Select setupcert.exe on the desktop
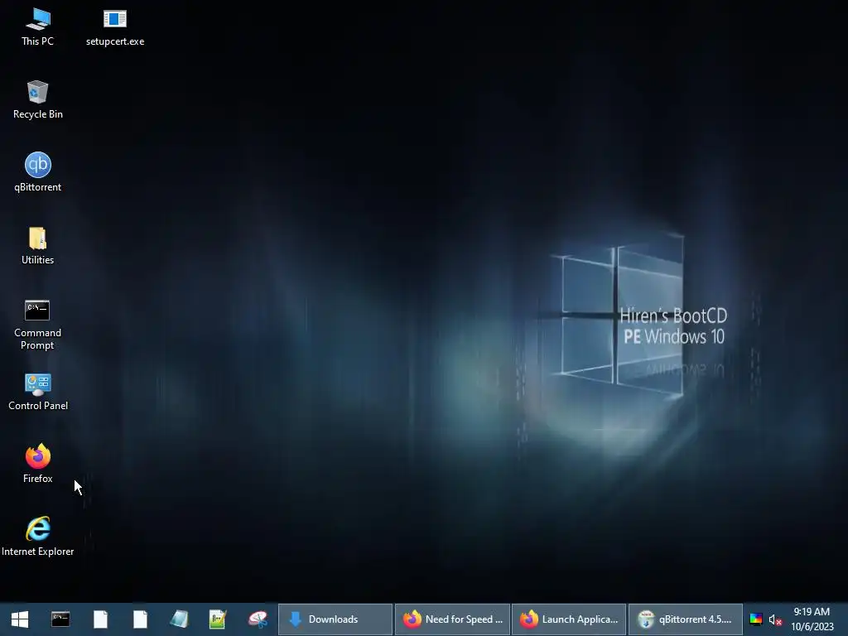The image size is (848, 636). pos(114,27)
